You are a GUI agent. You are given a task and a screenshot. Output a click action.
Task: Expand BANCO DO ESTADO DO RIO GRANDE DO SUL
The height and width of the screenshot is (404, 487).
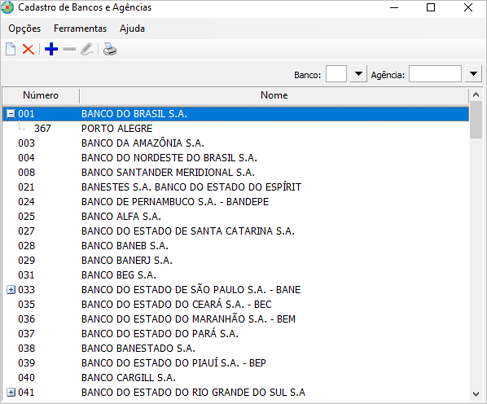10,392
